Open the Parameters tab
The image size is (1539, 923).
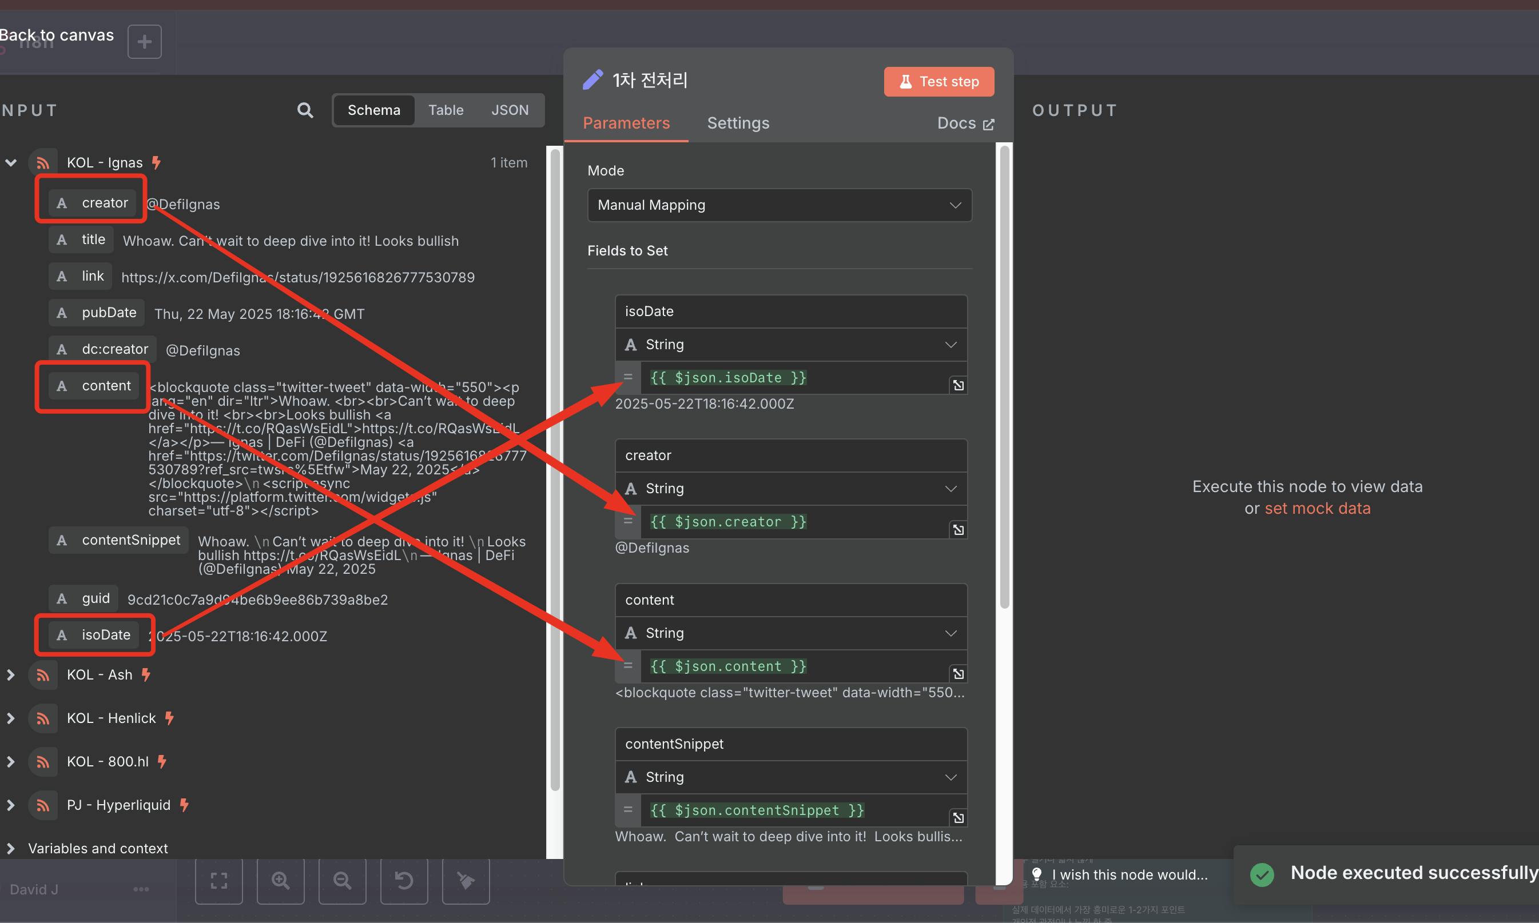[x=626, y=123]
